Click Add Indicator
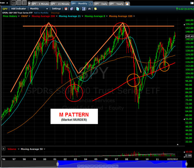The image size is (194, 168). (x=19, y=9)
